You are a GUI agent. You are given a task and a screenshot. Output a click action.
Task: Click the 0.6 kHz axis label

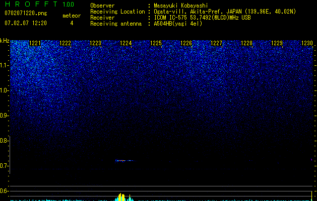(4, 191)
